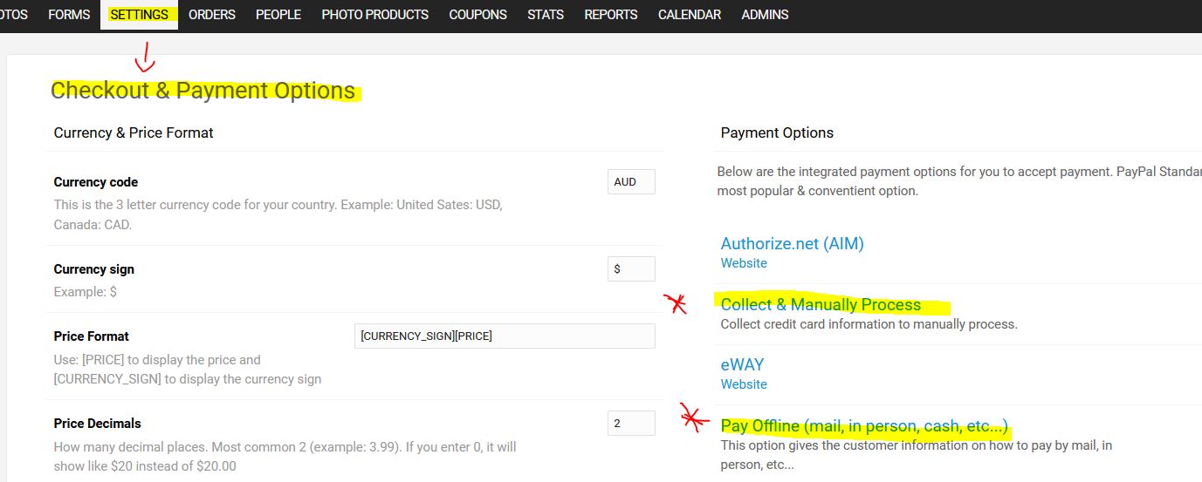Click the Currency code field showing AUD
Viewport: 1202px width, 482px height.
click(x=631, y=182)
